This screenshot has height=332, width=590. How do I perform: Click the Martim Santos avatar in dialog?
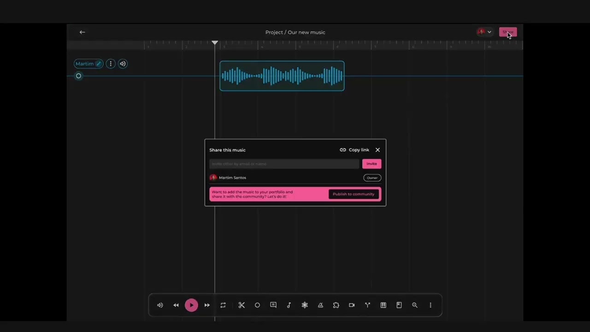pyautogui.click(x=213, y=178)
